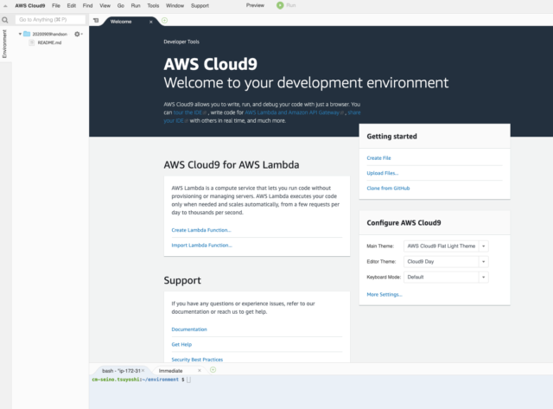Click the Go to Anything search field
This screenshot has height=409, width=553.
tap(50, 20)
